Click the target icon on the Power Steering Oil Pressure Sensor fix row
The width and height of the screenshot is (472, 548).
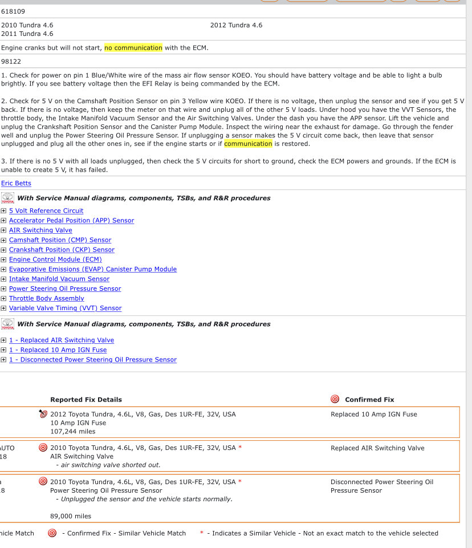click(x=43, y=481)
